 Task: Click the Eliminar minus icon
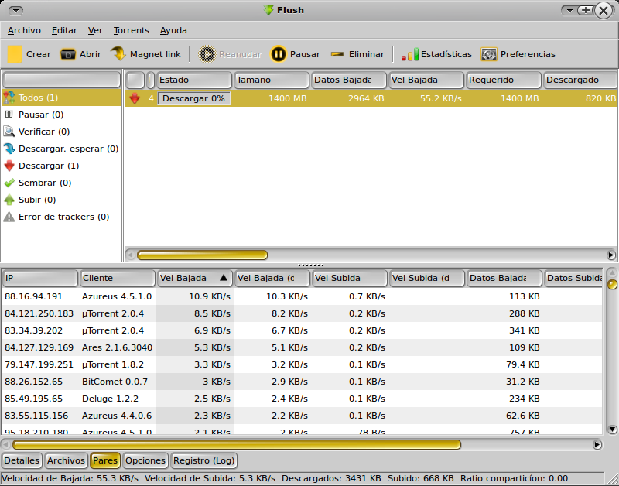tap(337, 54)
